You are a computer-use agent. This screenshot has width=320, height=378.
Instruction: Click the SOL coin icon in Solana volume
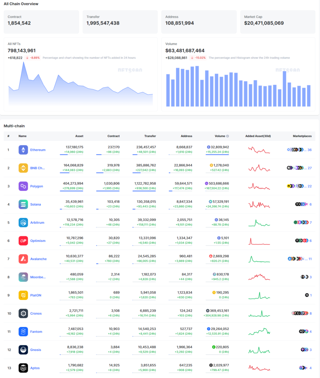[210, 202]
